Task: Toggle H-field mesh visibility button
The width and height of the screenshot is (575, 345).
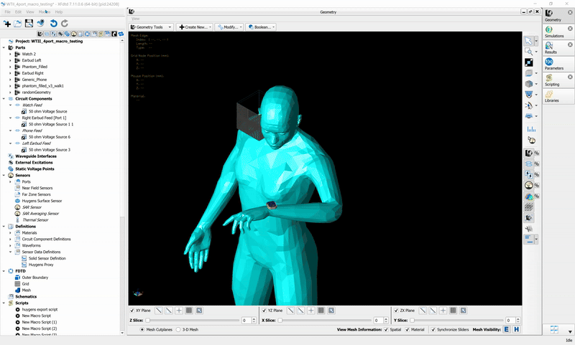Action: click(x=516, y=329)
